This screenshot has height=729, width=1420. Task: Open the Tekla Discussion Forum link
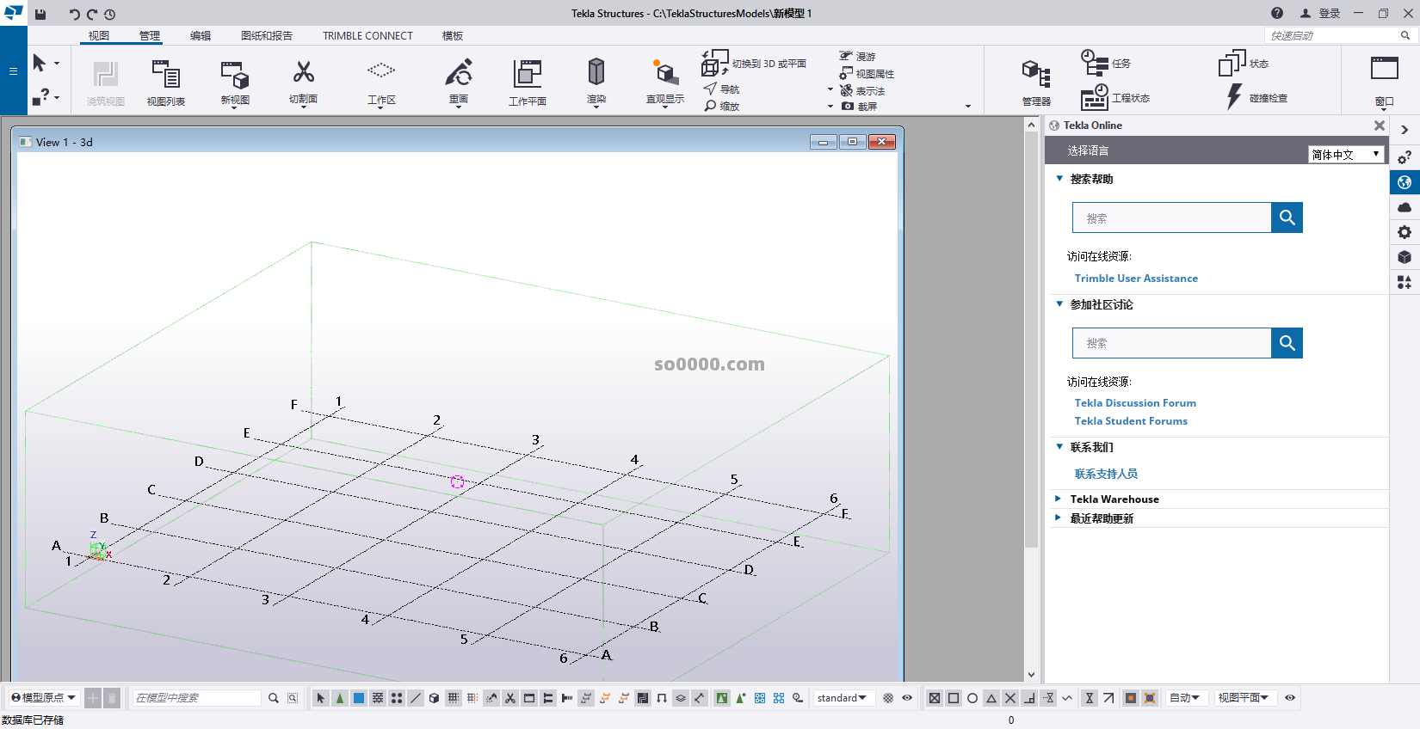[1135, 402]
